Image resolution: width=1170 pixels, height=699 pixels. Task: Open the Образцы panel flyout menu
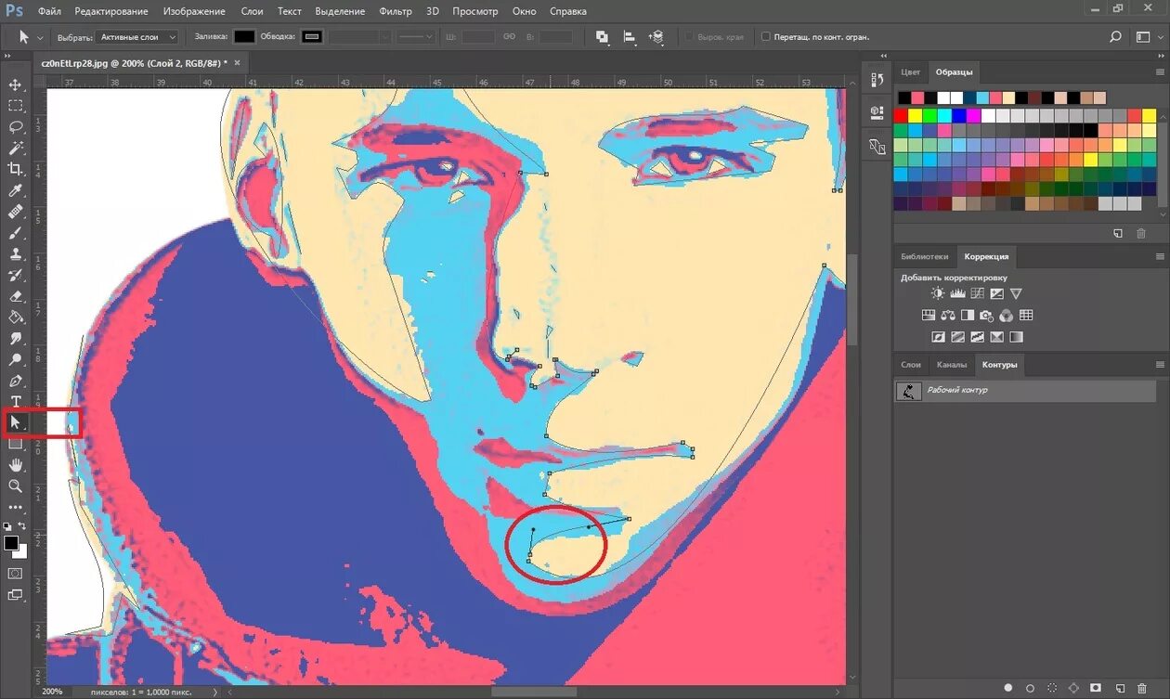click(1160, 71)
